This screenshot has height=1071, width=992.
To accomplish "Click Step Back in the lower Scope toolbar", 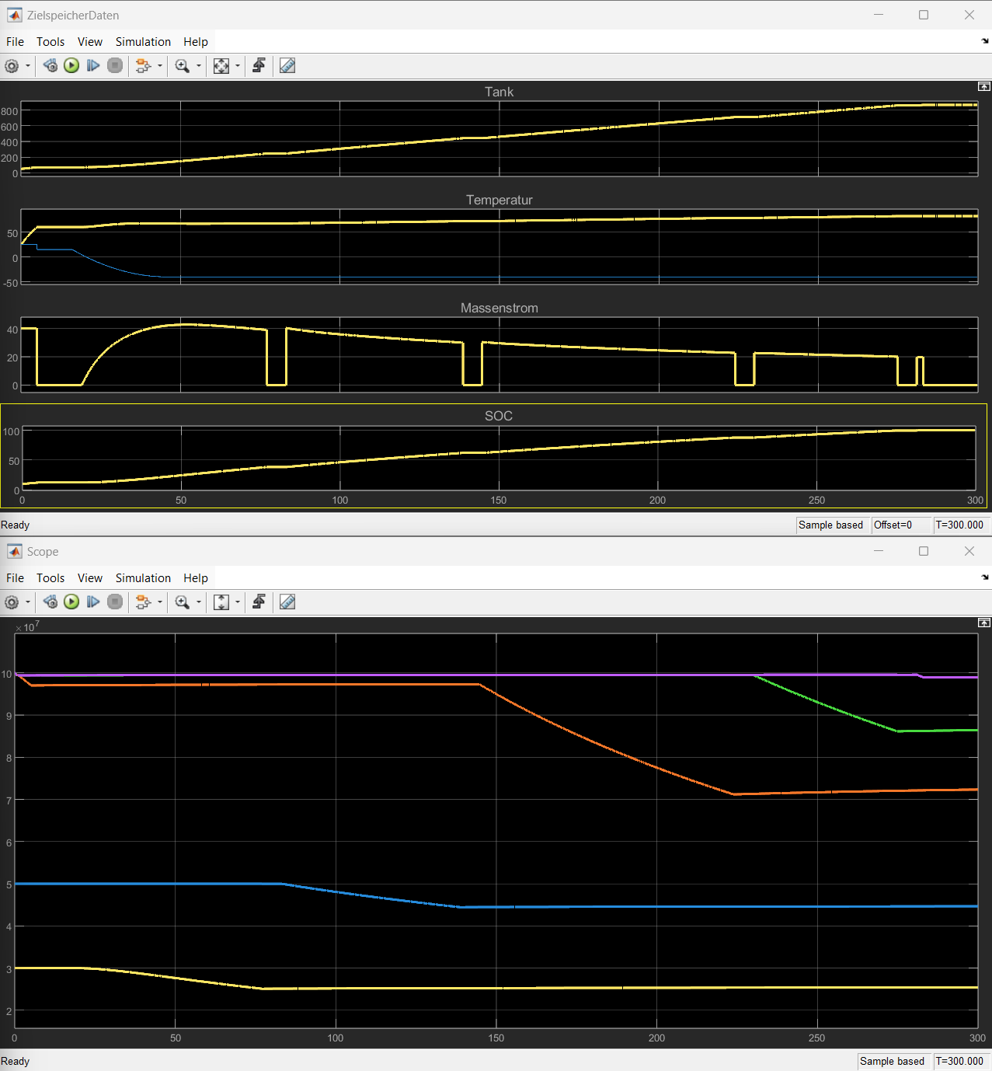I will (x=50, y=602).
